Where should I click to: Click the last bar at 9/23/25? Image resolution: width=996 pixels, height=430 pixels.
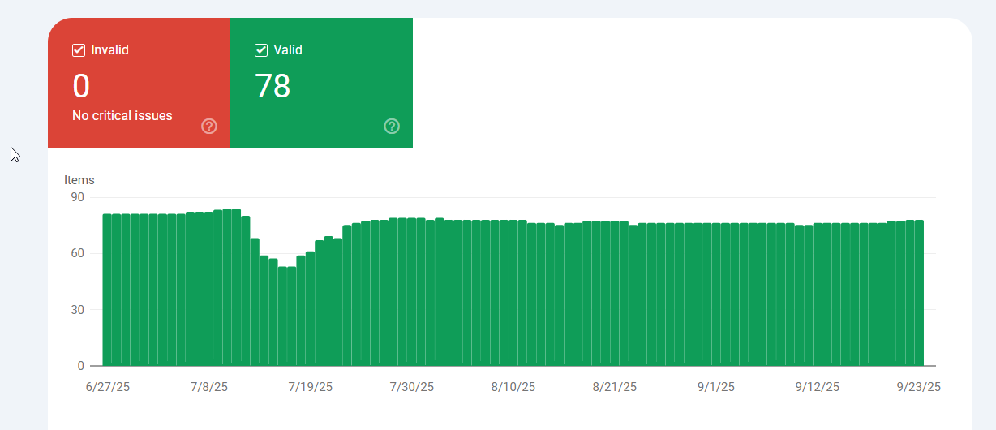click(919, 293)
